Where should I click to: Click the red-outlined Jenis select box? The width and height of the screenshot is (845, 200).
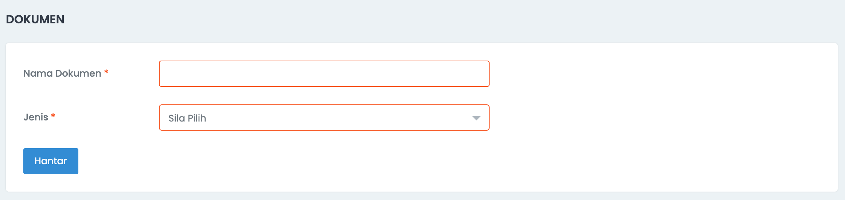pos(324,118)
